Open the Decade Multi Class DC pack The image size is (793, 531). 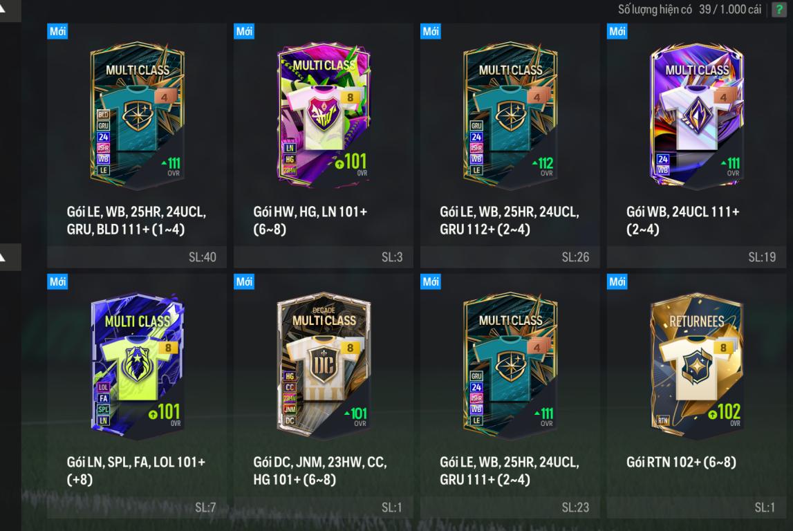click(x=323, y=395)
